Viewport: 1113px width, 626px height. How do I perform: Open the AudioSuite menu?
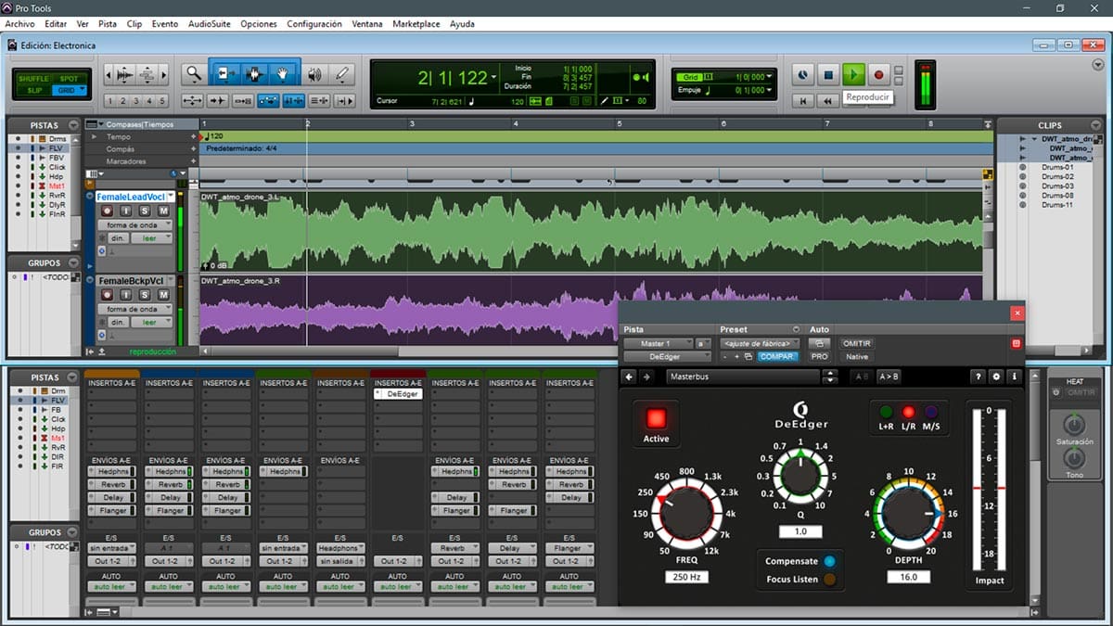pyautogui.click(x=210, y=24)
